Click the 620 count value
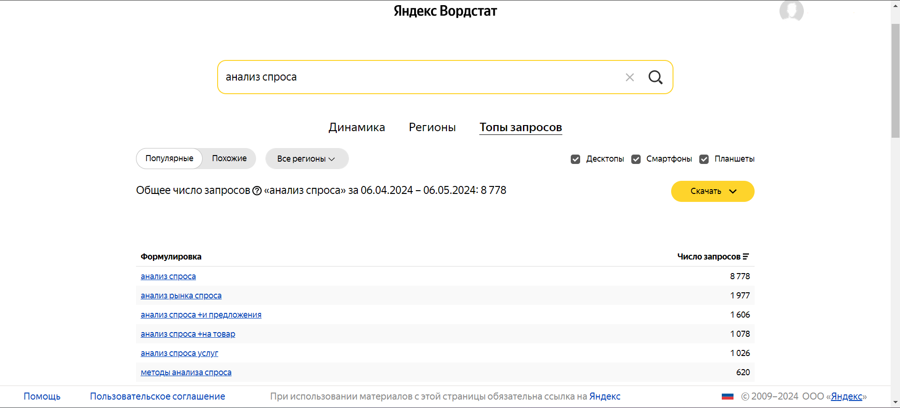Image resolution: width=900 pixels, height=408 pixels. [x=743, y=372]
